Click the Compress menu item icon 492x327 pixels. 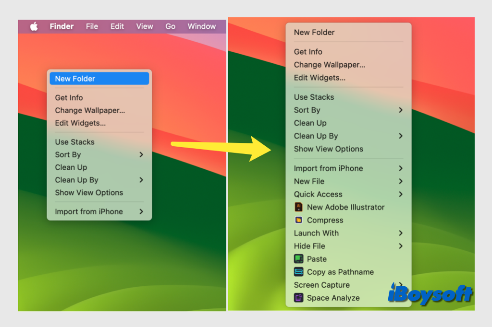pos(299,220)
